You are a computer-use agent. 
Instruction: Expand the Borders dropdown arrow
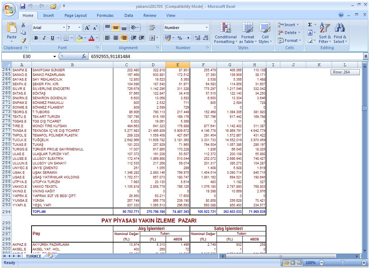[72, 38]
